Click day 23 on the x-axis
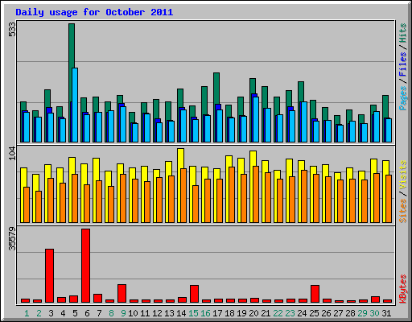Screen dimensions: 412x322 click(x=290, y=313)
